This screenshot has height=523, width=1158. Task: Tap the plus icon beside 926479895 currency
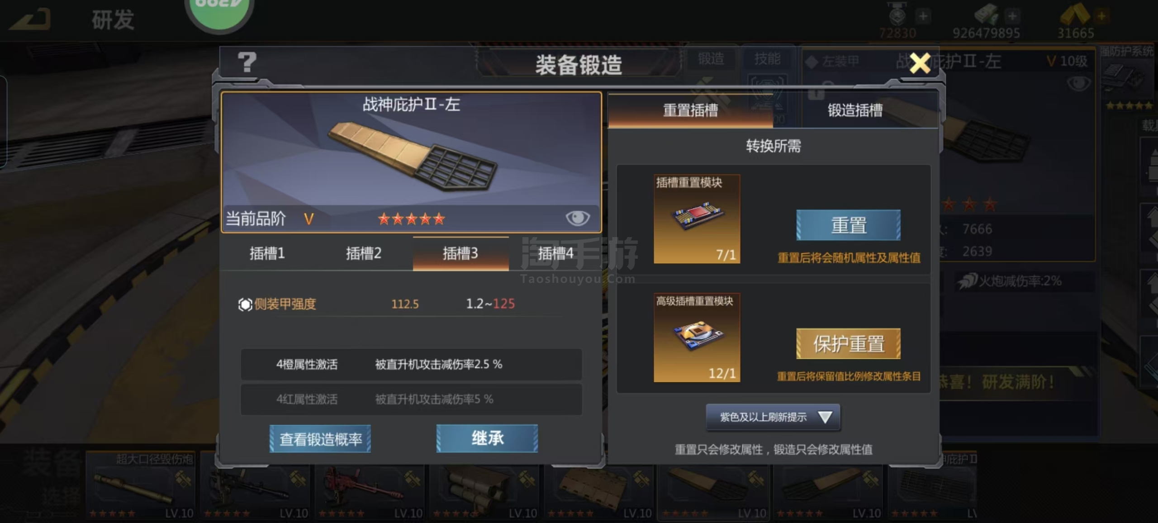[x=1012, y=16]
